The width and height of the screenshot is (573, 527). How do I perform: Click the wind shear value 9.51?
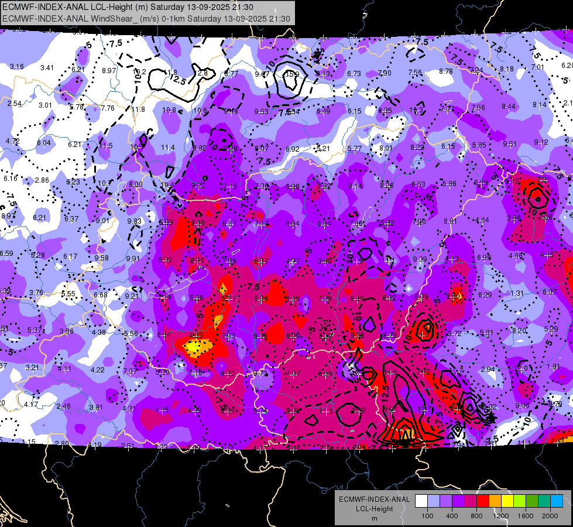510,144
